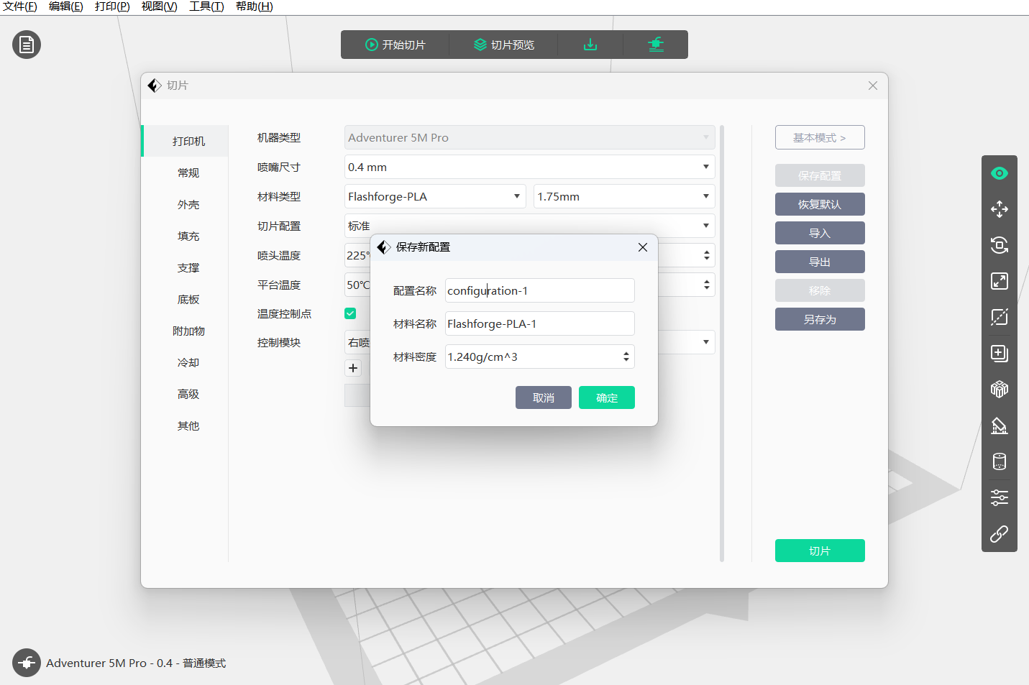Adjust the 材料密度 spinner arrows

tap(626, 357)
